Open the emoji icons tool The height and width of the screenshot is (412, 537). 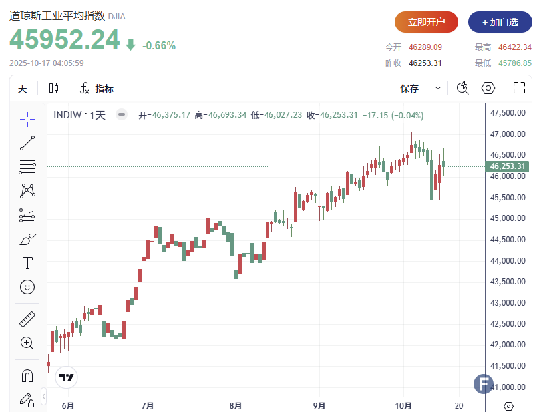[27, 286]
